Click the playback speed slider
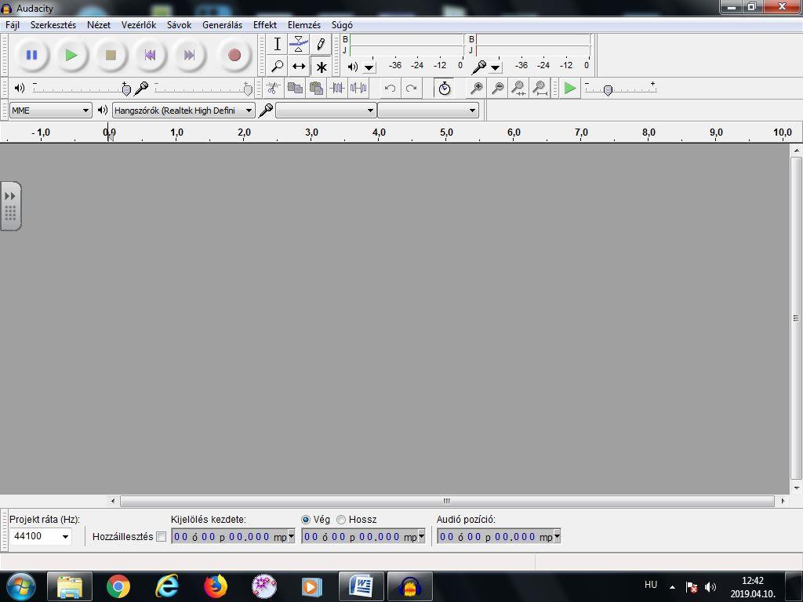This screenshot has width=803, height=602. click(x=621, y=89)
